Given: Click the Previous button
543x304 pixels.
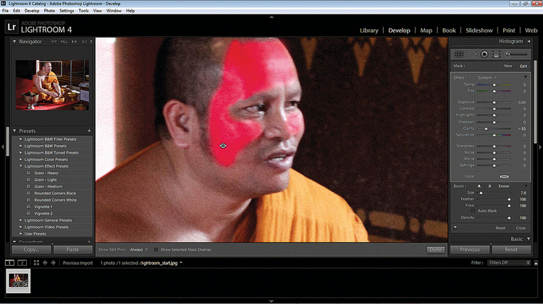Looking at the screenshot, I should pos(470,249).
